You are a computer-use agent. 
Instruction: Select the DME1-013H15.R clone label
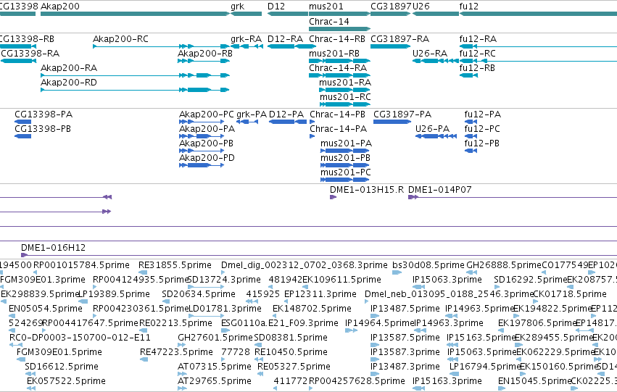click(367, 190)
